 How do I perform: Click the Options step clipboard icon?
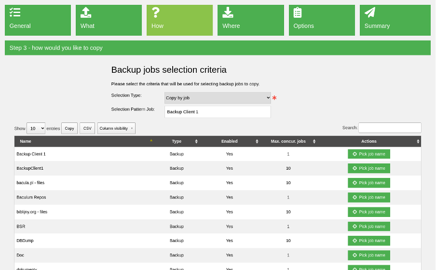[298, 13]
